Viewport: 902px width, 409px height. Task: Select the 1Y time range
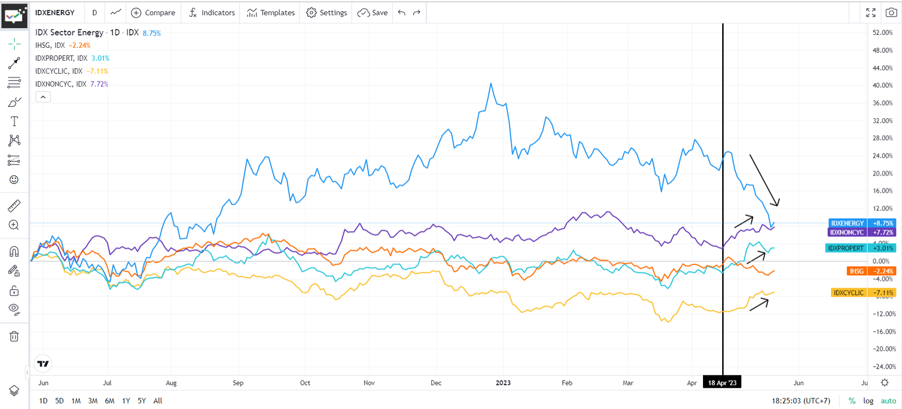[x=126, y=401]
